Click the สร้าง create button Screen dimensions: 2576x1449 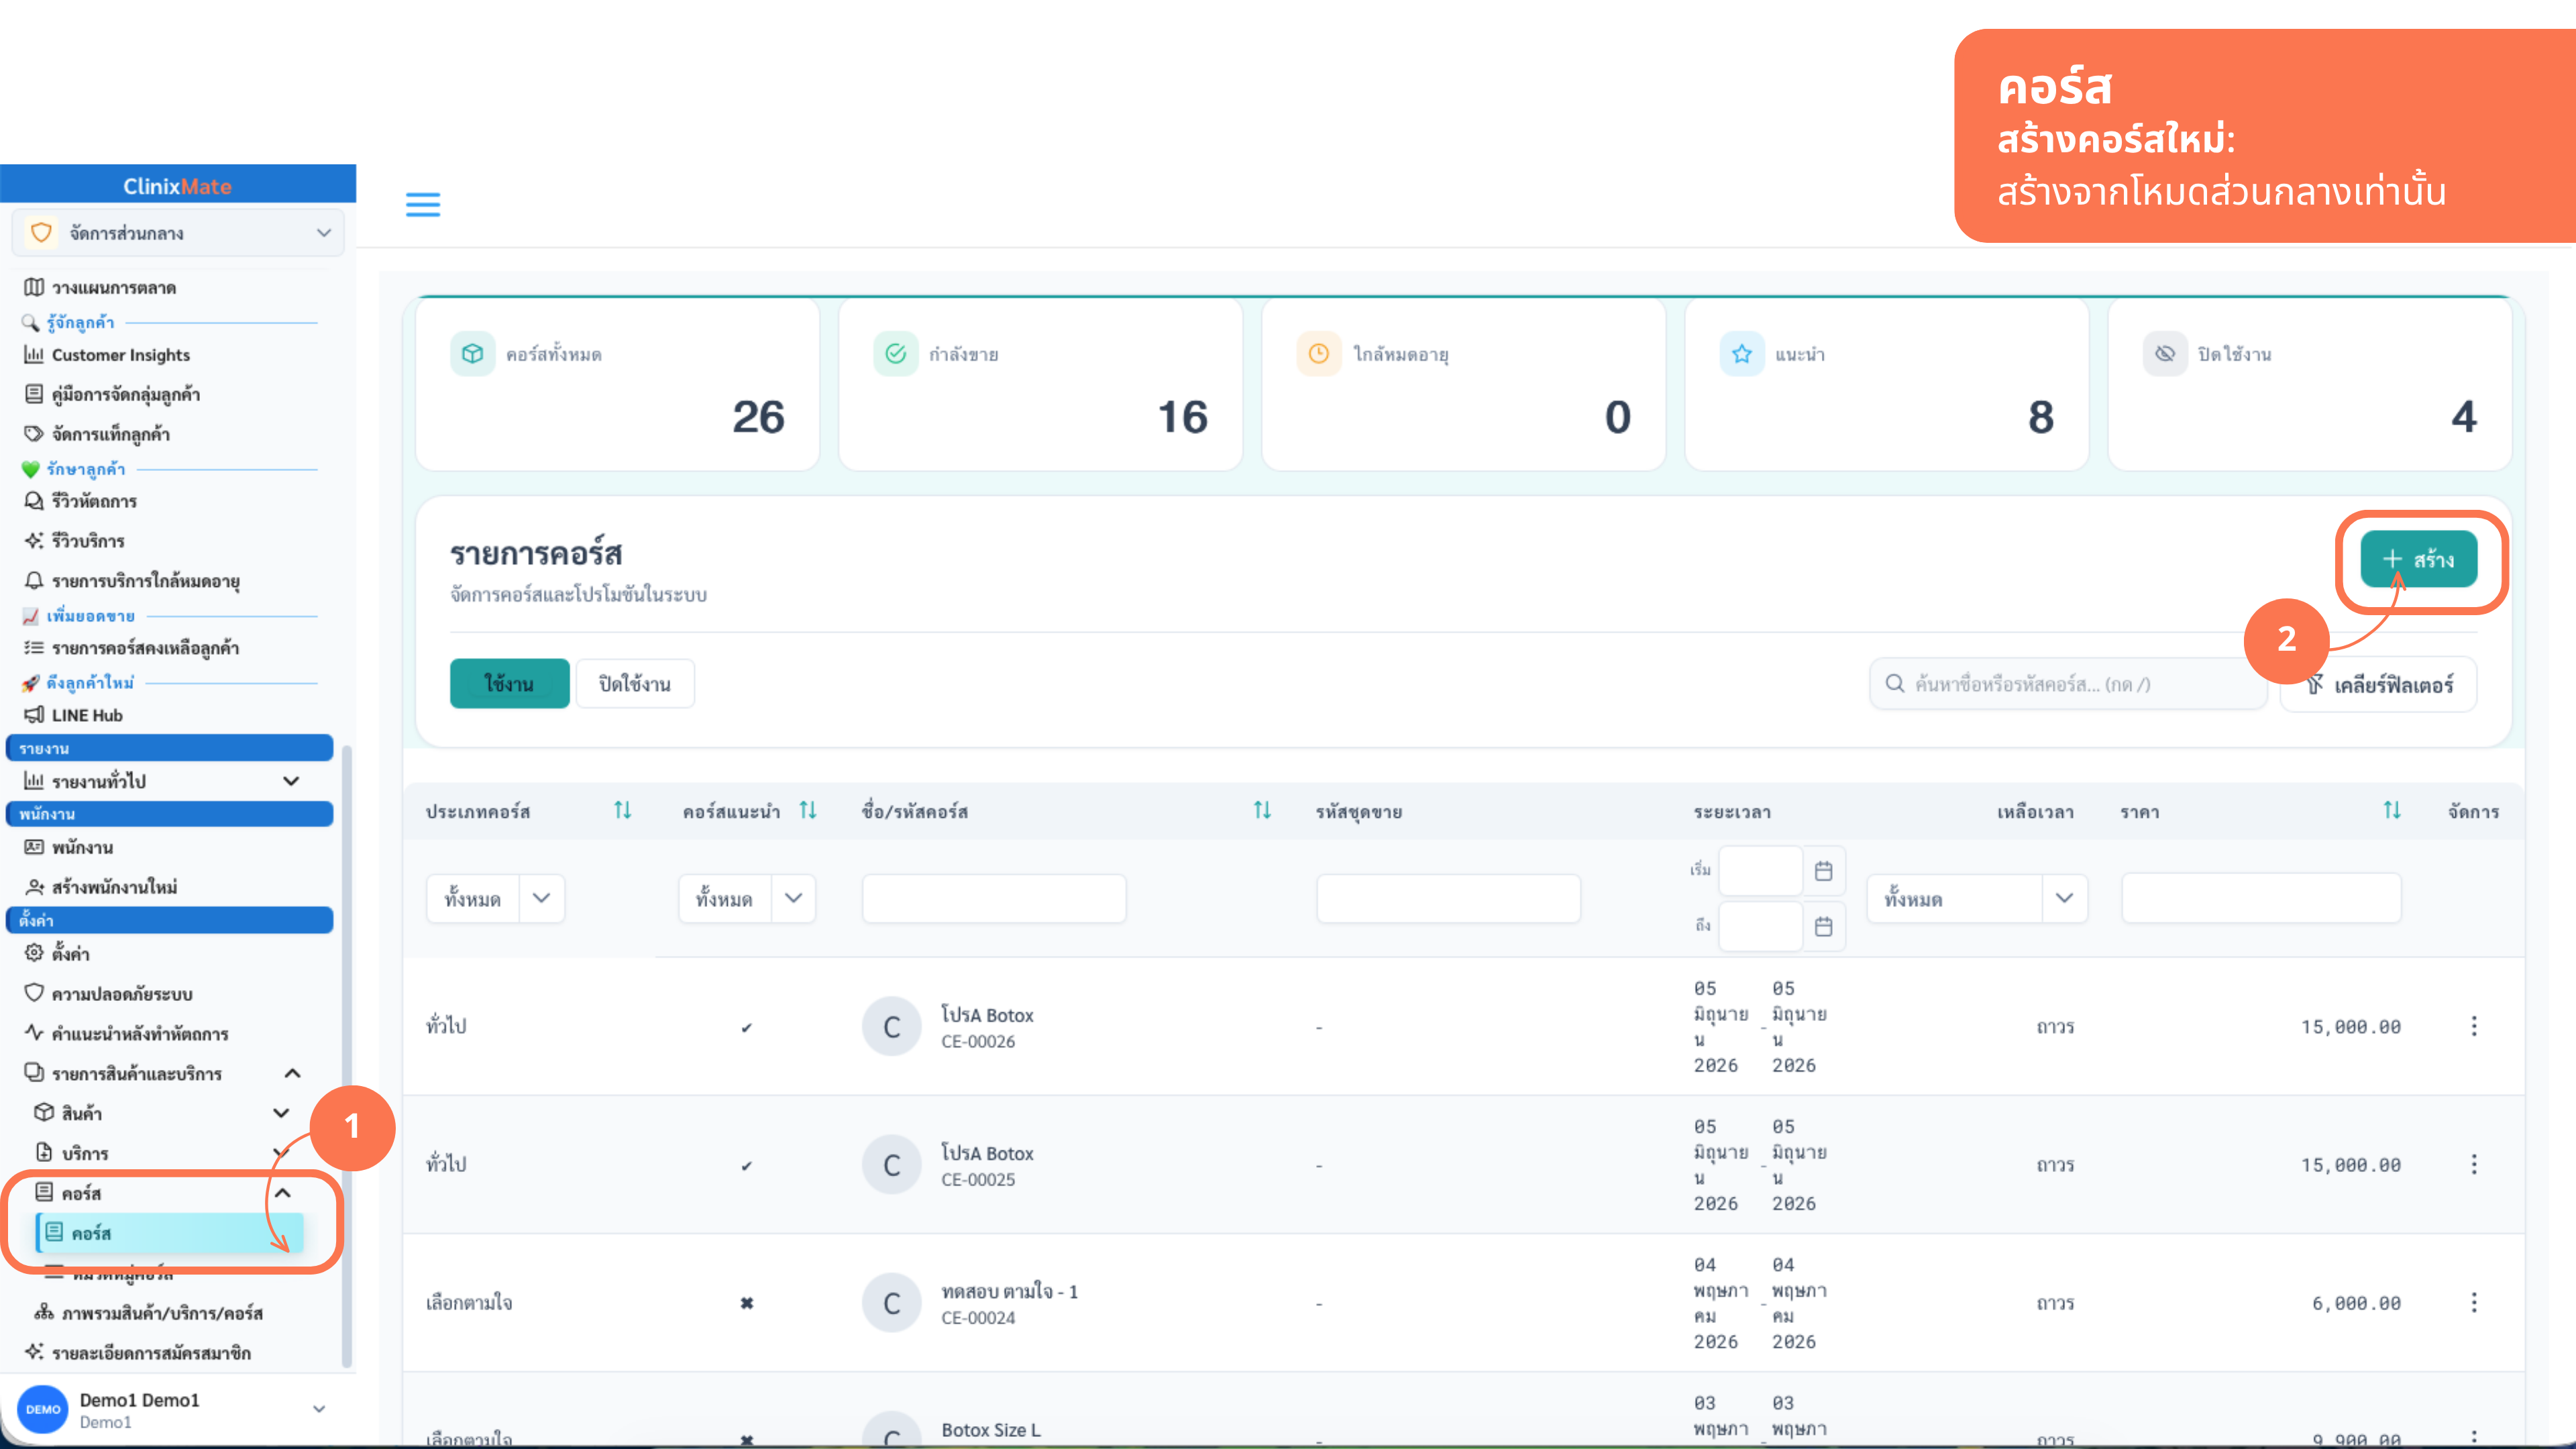2419,559
